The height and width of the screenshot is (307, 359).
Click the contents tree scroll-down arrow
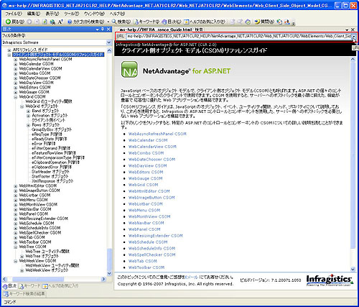coord(109,273)
